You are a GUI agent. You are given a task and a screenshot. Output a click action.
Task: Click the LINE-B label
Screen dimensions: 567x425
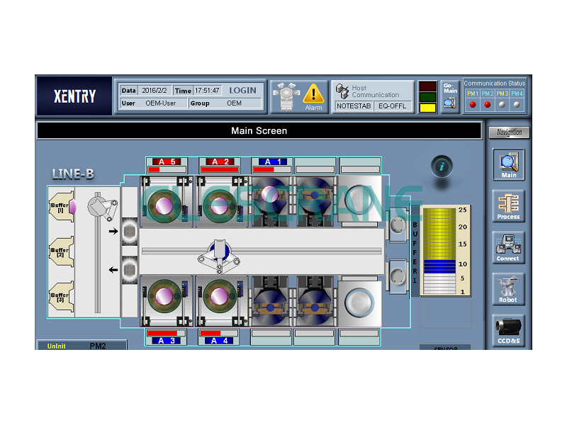(x=73, y=174)
